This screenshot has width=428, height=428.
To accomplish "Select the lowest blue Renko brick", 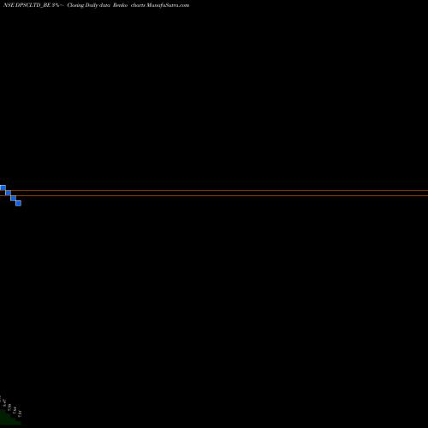I will click(x=18, y=203).
